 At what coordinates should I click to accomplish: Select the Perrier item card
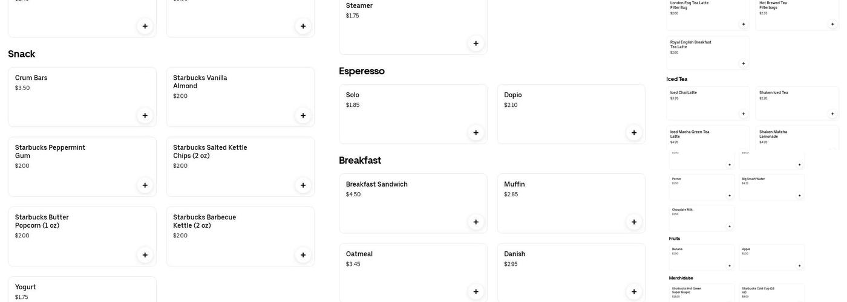pos(701,187)
